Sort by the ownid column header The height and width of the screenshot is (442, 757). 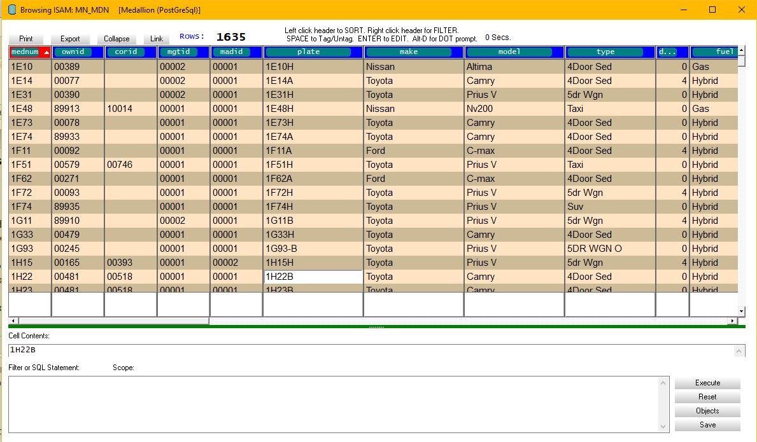coord(73,52)
